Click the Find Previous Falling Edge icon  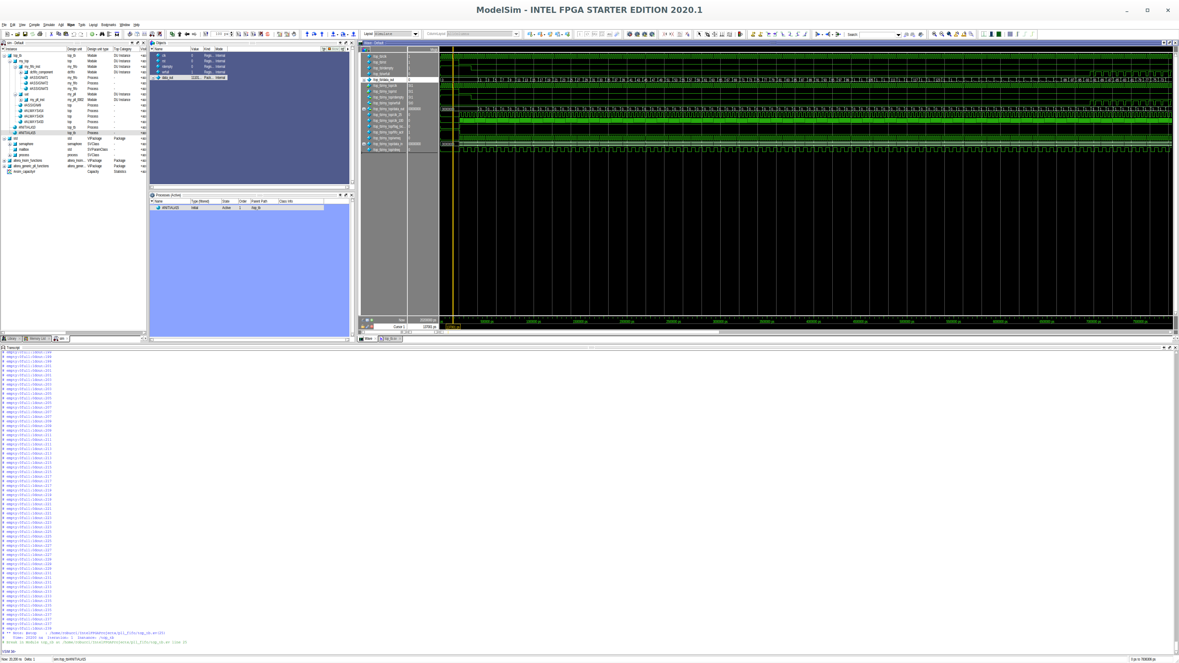783,34
